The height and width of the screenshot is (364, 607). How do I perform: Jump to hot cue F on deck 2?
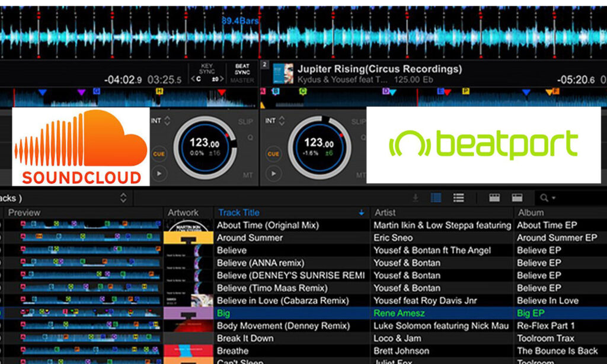[556, 91]
